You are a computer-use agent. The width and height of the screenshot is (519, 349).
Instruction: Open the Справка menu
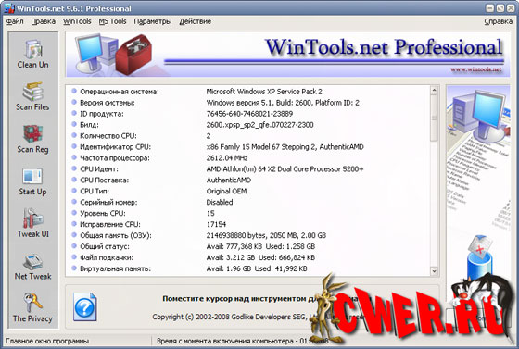(x=499, y=21)
